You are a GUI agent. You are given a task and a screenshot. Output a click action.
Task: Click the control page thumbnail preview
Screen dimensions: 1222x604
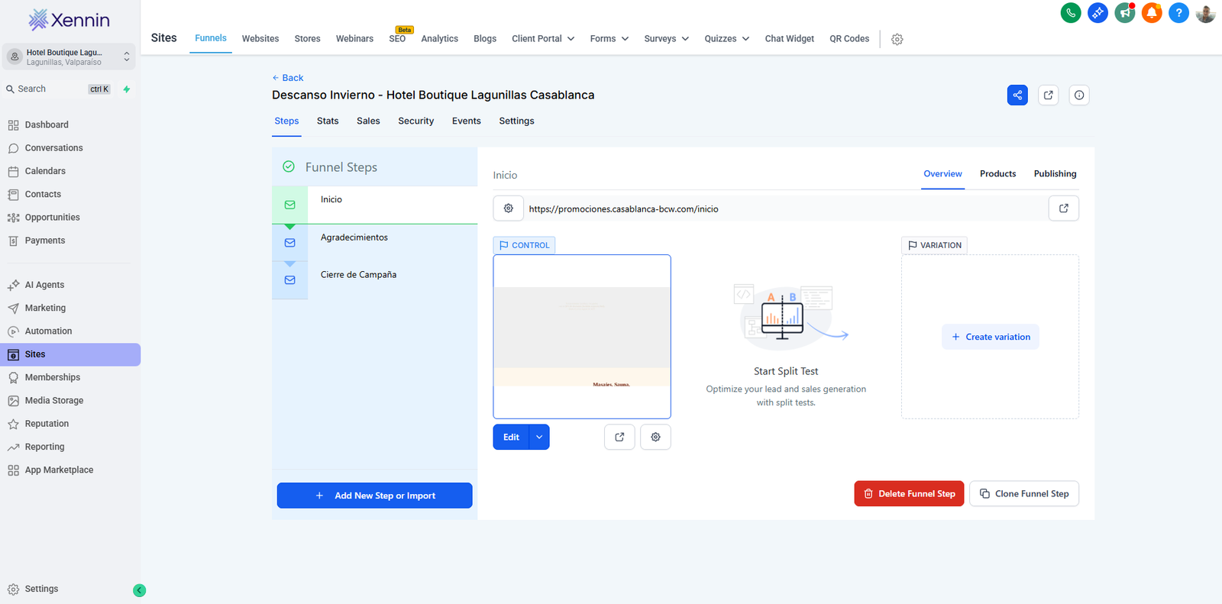[582, 336]
